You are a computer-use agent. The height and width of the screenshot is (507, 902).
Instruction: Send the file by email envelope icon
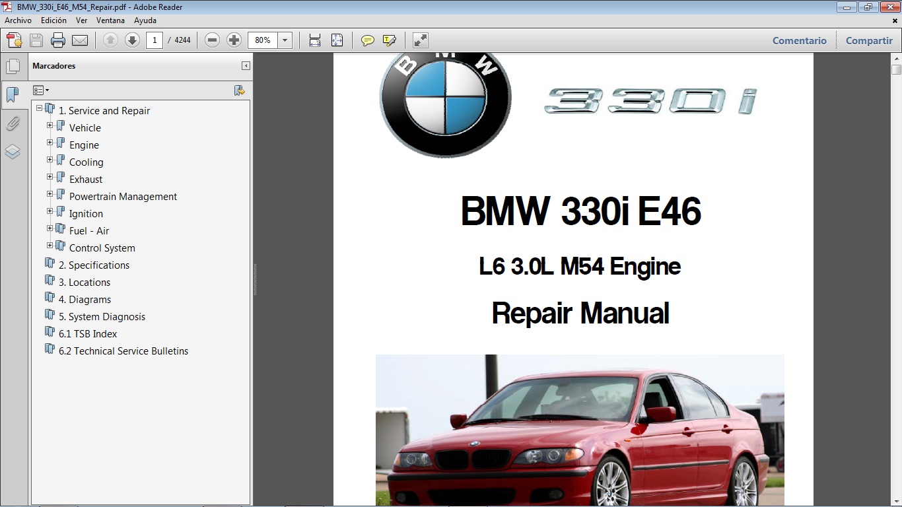coord(80,40)
